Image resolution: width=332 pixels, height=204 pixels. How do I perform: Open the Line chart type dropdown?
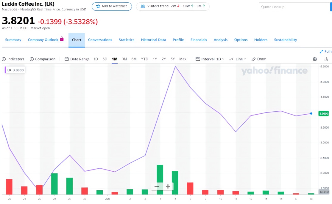(238, 59)
